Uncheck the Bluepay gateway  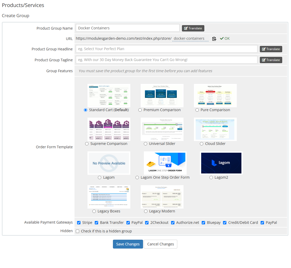click(x=204, y=223)
